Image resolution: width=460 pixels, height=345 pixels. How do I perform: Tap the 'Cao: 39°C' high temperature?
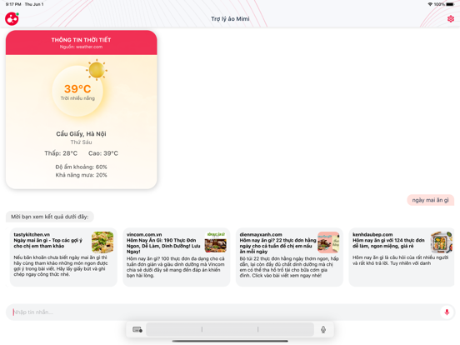[103, 153]
